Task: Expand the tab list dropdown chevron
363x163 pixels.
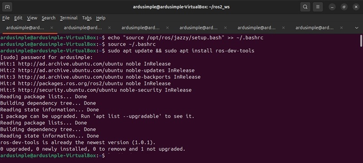Action: [x=357, y=28]
